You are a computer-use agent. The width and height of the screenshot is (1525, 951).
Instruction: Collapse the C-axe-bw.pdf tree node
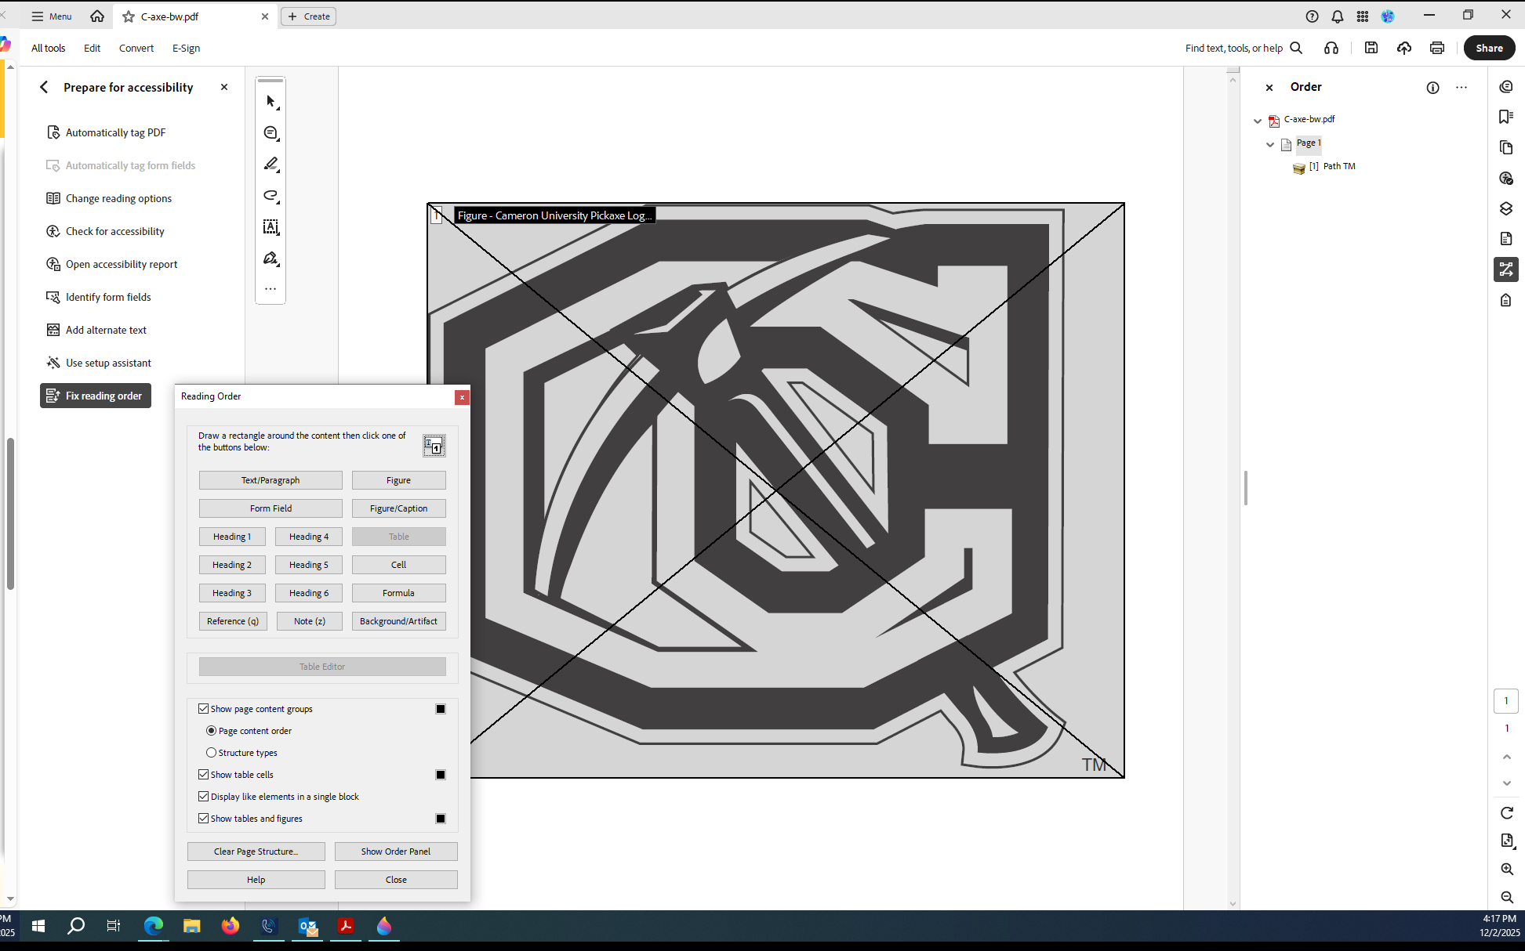pyautogui.click(x=1258, y=121)
